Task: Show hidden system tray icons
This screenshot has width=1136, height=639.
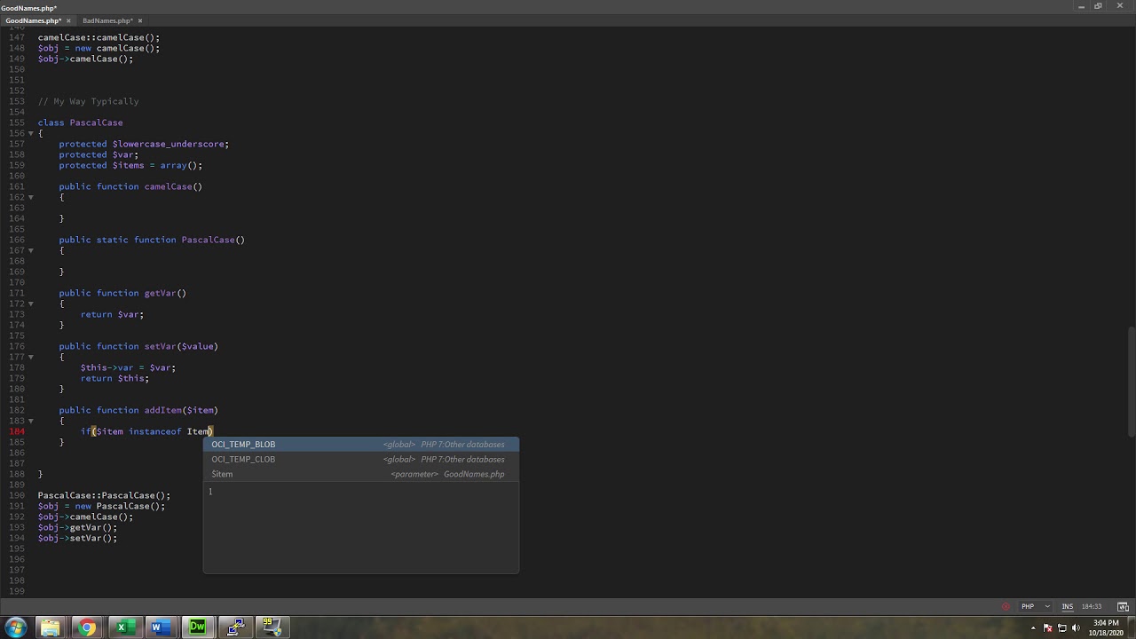Action: tap(1034, 628)
